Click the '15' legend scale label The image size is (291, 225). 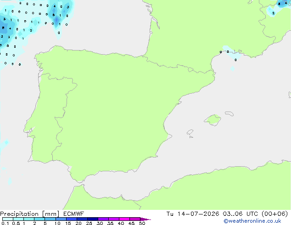[x=68, y=223]
